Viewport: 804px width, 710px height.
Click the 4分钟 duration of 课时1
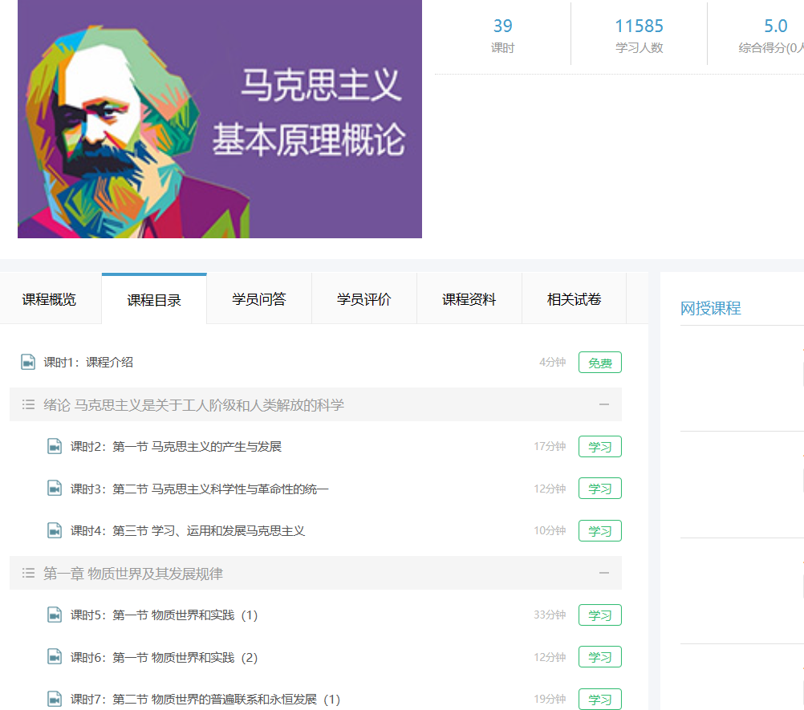coord(552,362)
